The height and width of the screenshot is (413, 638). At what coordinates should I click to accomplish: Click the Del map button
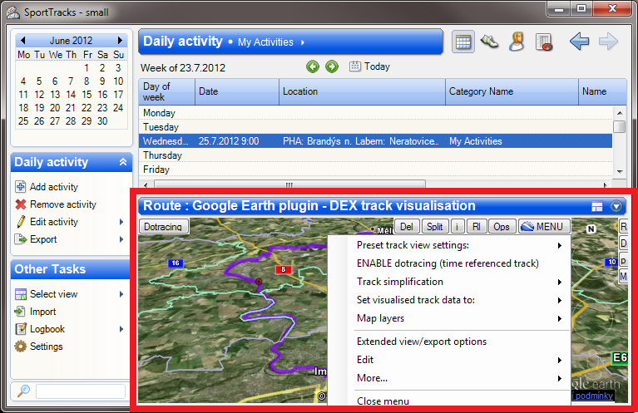pos(407,226)
